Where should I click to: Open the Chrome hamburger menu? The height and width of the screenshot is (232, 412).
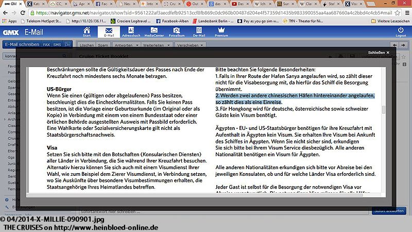pyautogui.click(x=407, y=12)
